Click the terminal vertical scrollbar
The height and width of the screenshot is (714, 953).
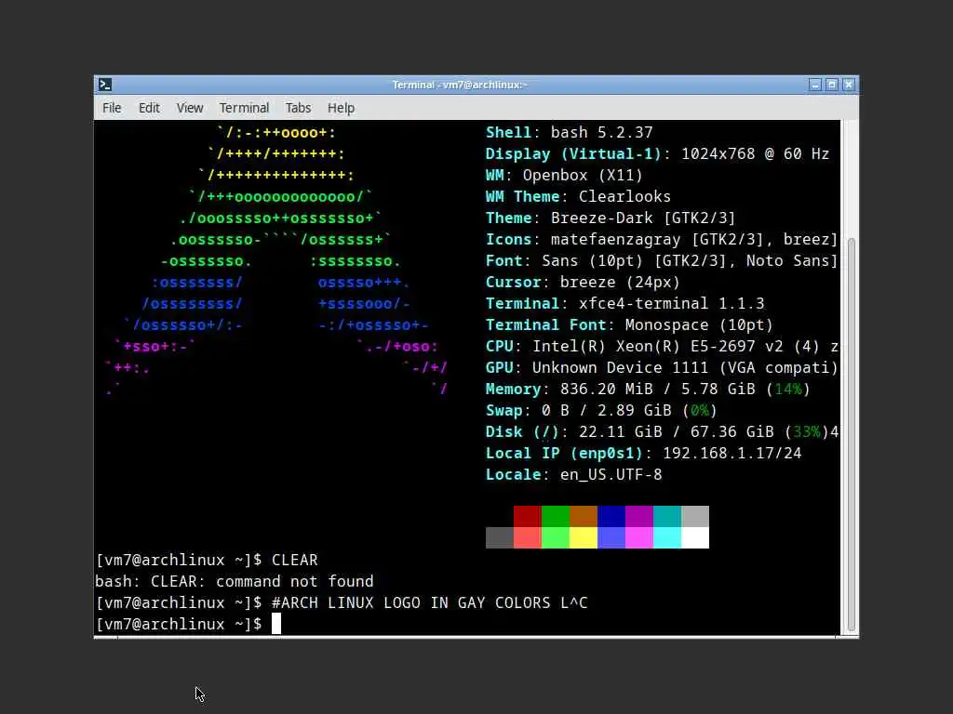[851, 434]
